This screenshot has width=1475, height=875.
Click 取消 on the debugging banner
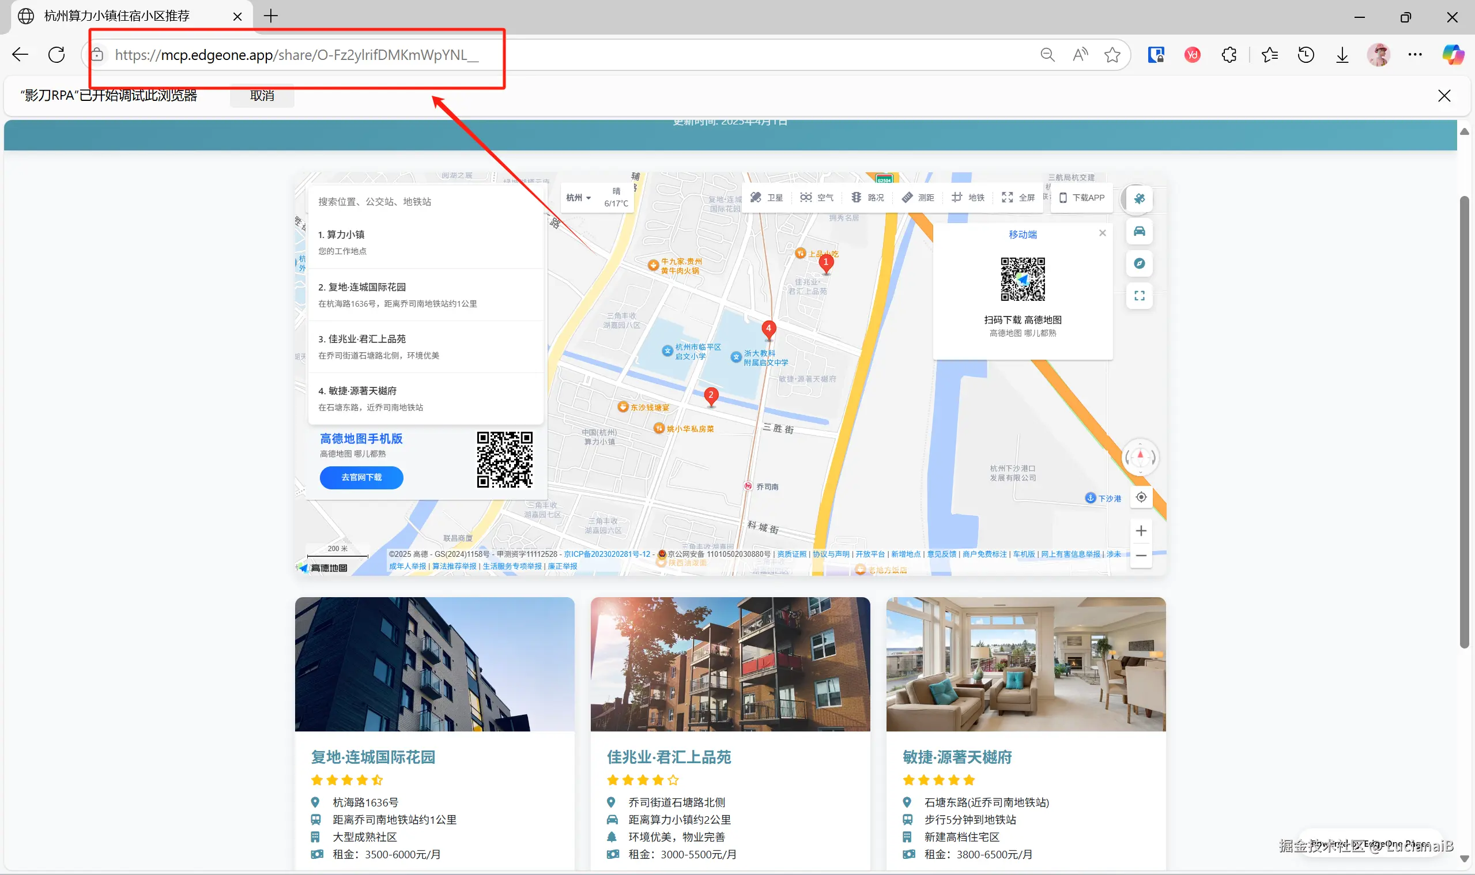click(x=262, y=96)
